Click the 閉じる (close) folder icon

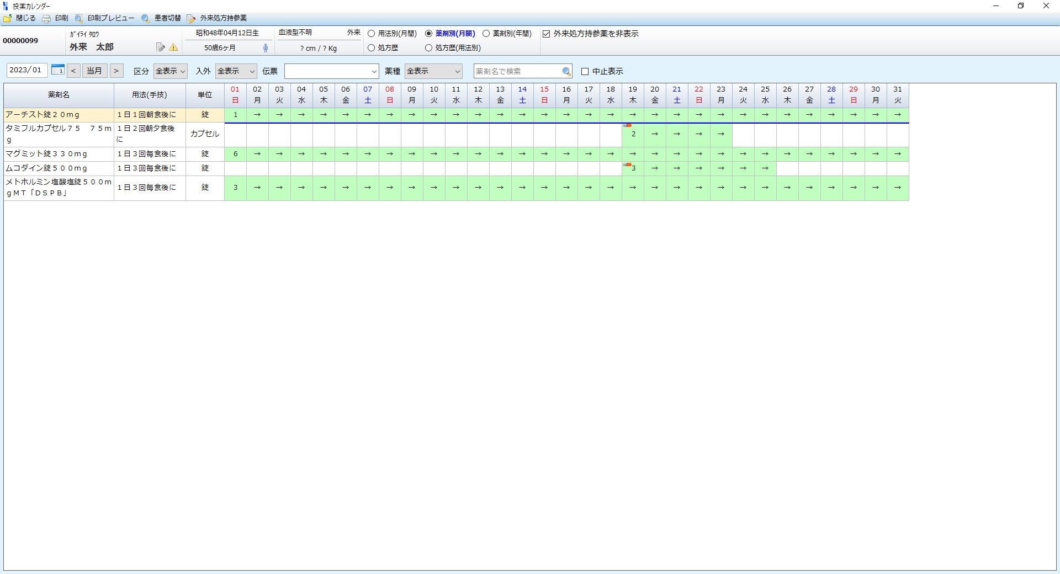click(x=8, y=19)
